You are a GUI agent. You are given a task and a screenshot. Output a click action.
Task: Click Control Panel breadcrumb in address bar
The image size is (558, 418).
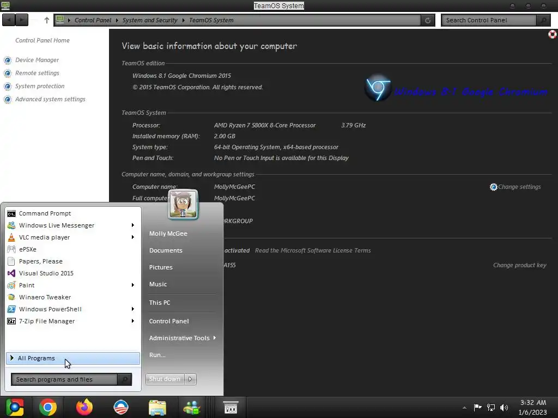(93, 20)
